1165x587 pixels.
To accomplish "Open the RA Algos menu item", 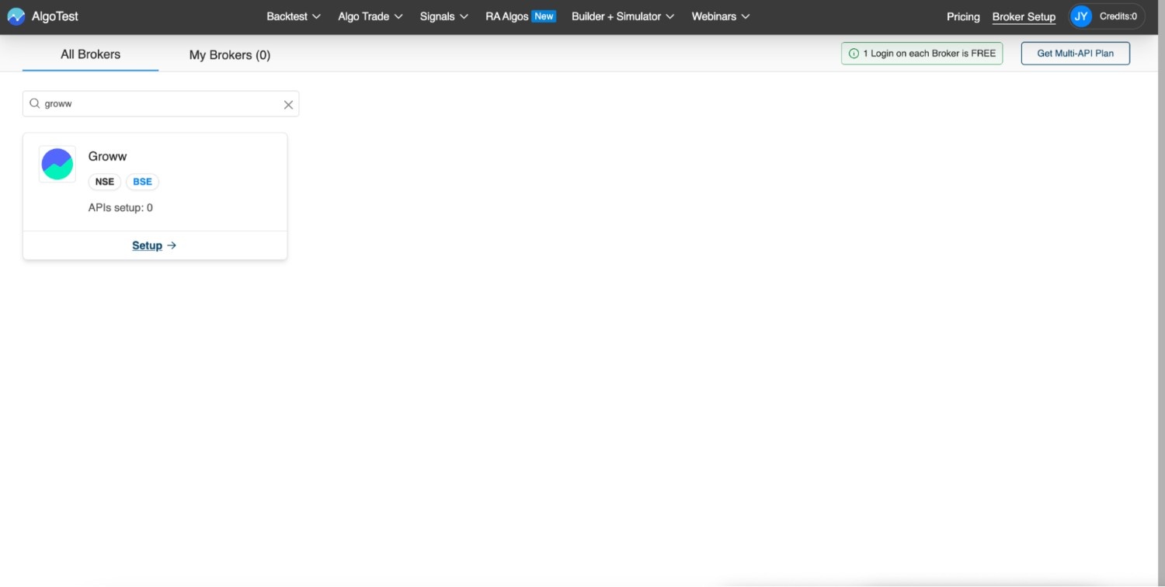I will tap(506, 16).
